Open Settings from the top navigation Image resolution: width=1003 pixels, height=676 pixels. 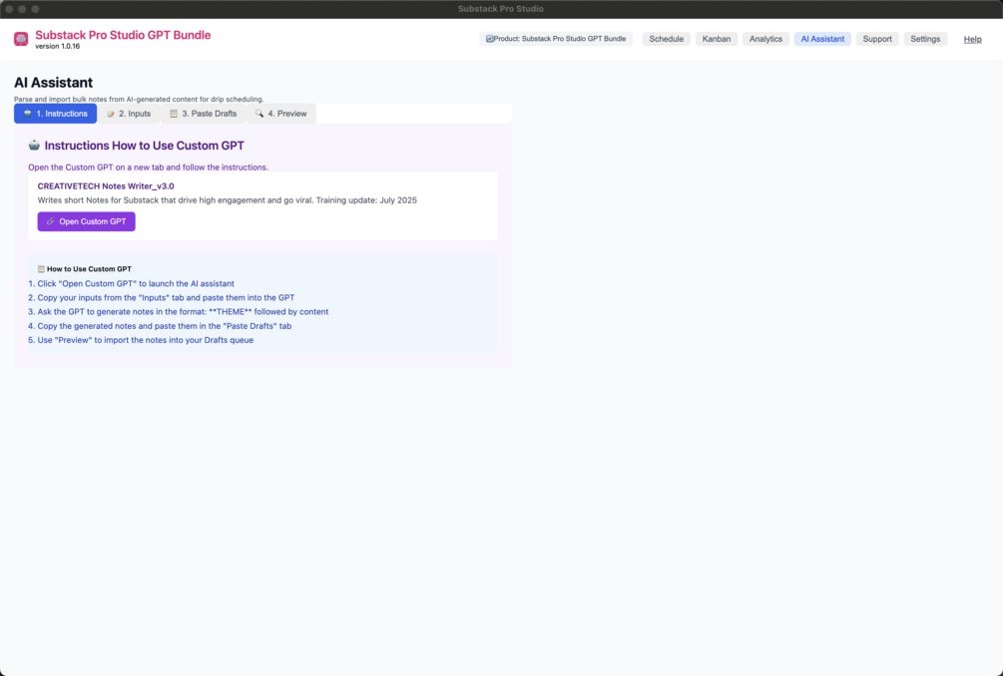point(925,39)
